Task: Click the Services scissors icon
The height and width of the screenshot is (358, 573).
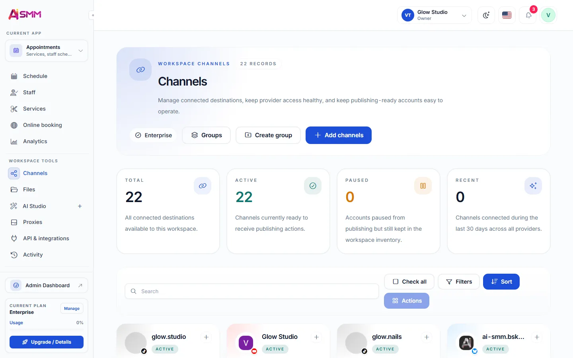Action: coord(14,109)
